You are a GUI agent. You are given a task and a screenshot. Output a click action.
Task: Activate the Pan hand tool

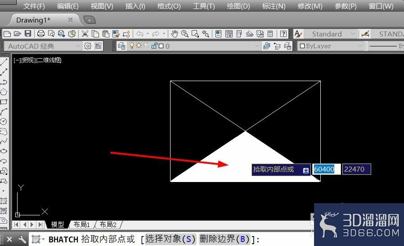click(x=175, y=34)
